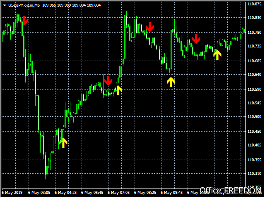Click the yellow buy arrow below the 110.640 low
The height and width of the screenshot is (198, 265).
point(171,82)
